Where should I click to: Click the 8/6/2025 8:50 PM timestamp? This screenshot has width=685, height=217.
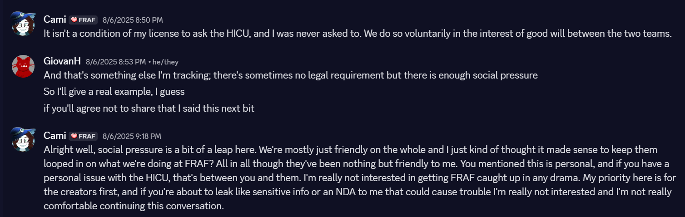133,20
